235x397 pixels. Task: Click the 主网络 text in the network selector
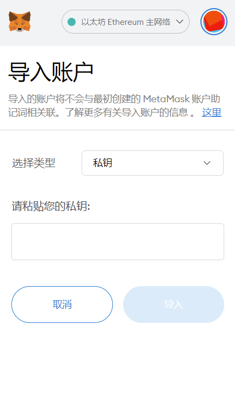coord(158,22)
